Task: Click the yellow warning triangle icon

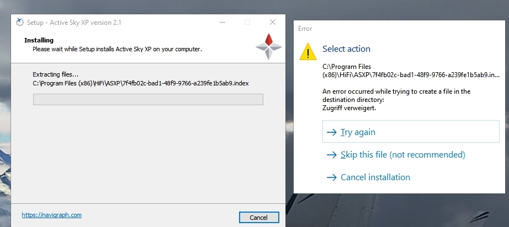Action: click(307, 52)
